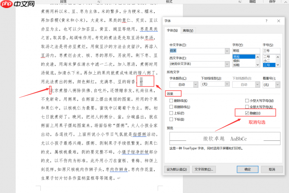
Task: Close the 字体 dialog with the X
Action: [x=278, y=21]
